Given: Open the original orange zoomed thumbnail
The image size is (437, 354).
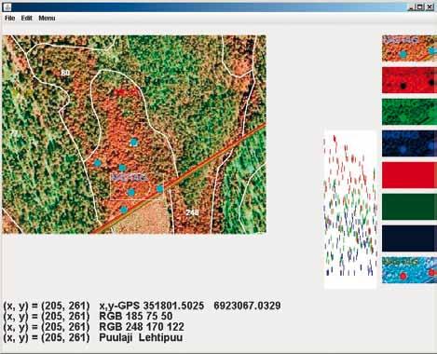Looking at the screenshot, I should tap(409, 48).
